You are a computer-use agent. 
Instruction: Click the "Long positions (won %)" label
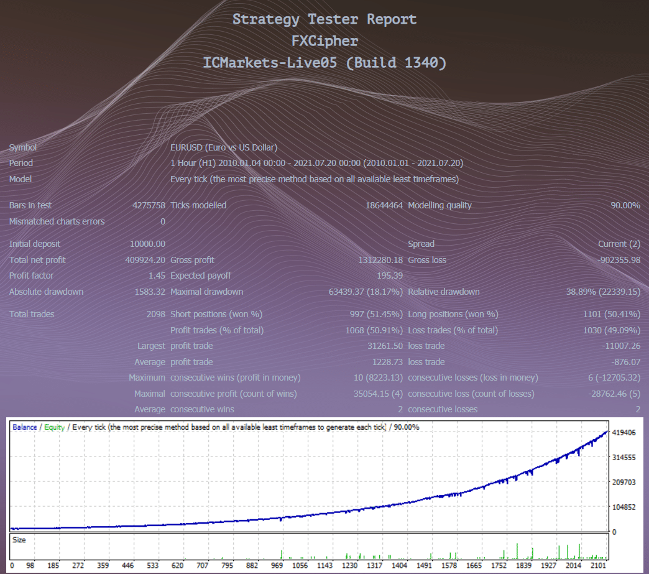453,314
